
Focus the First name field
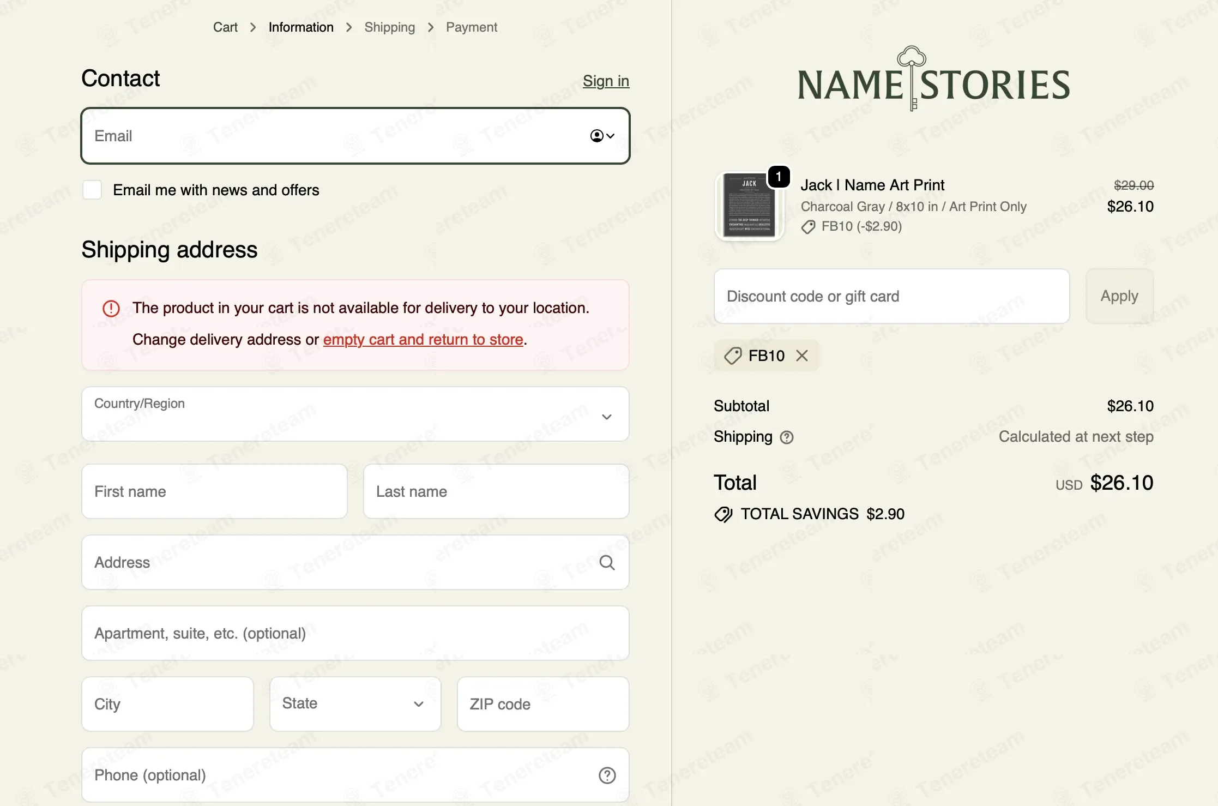tap(214, 491)
